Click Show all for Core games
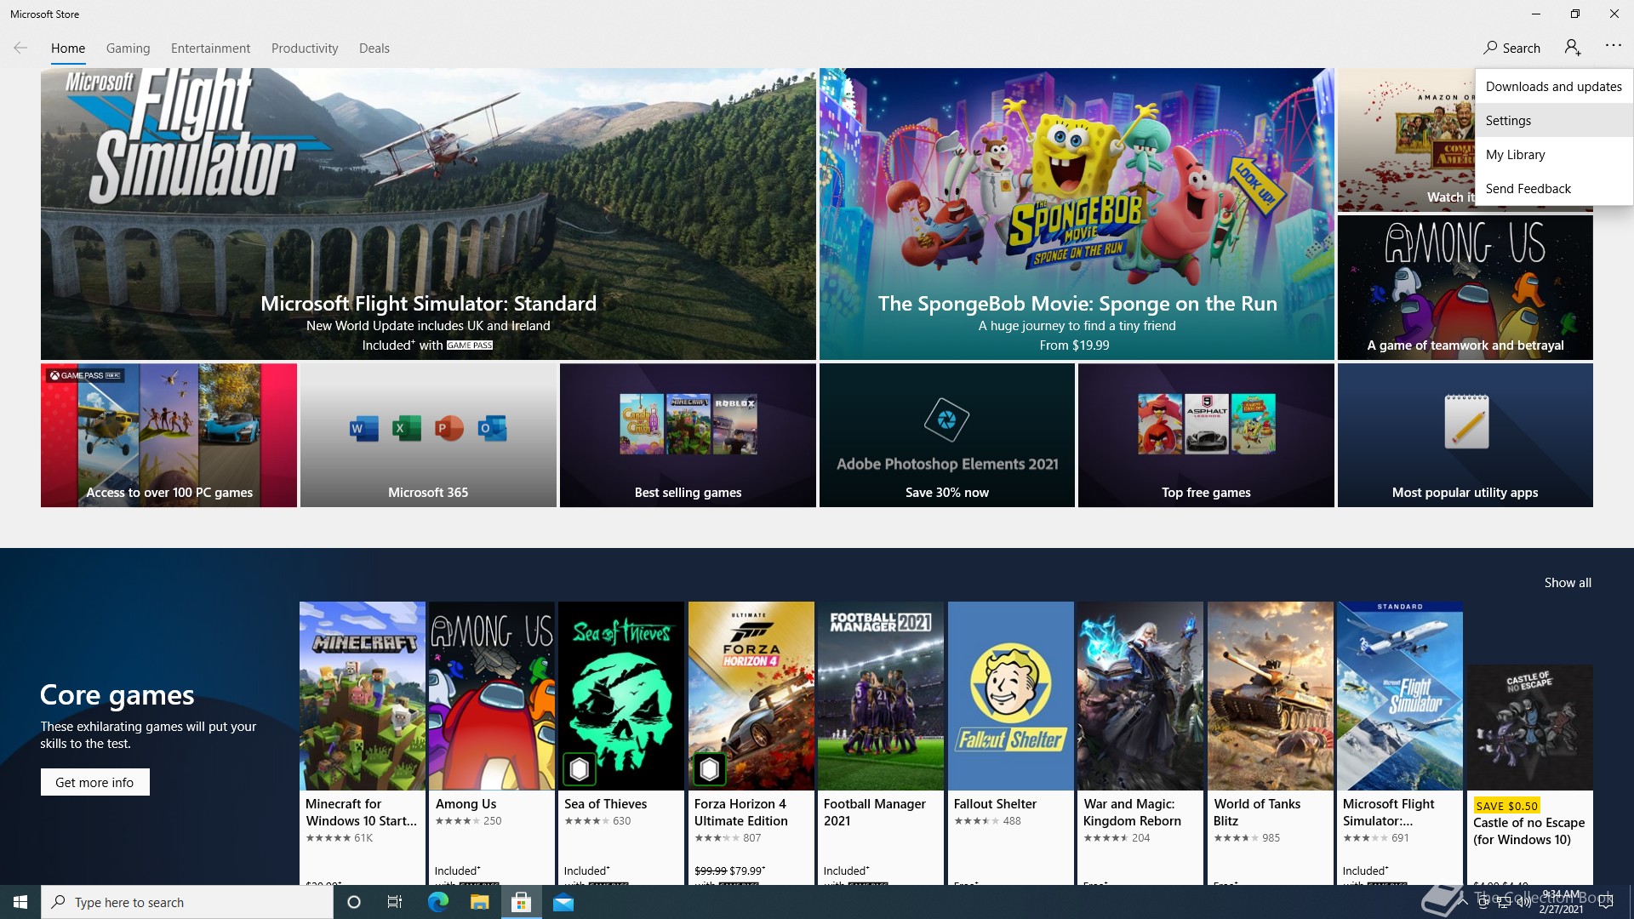Image resolution: width=1634 pixels, height=919 pixels. pyautogui.click(x=1568, y=583)
